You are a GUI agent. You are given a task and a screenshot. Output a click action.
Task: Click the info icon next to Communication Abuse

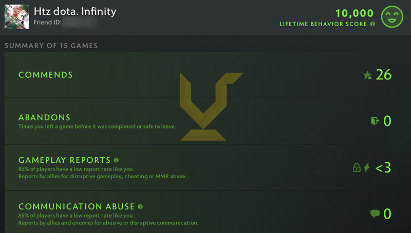click(140, 207)
